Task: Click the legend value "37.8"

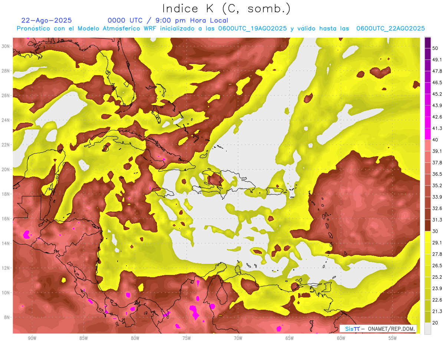Action: (x=438, y=163)
